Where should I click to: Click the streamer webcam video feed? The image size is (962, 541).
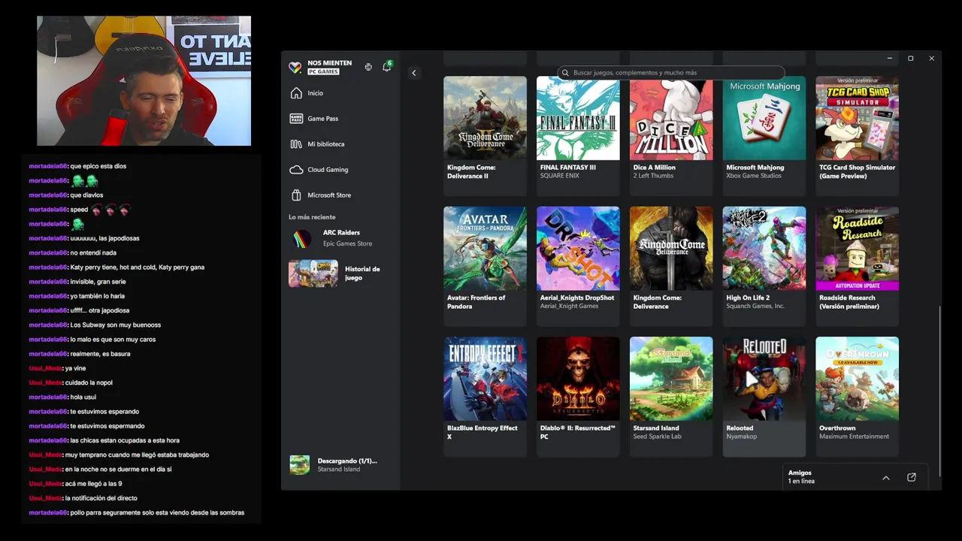click(144, 81)
